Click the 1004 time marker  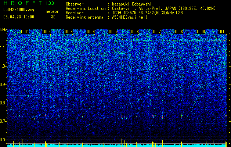coord(91,32)
